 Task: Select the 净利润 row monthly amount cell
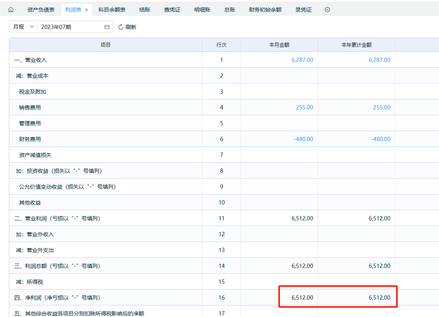pos(302,298)
